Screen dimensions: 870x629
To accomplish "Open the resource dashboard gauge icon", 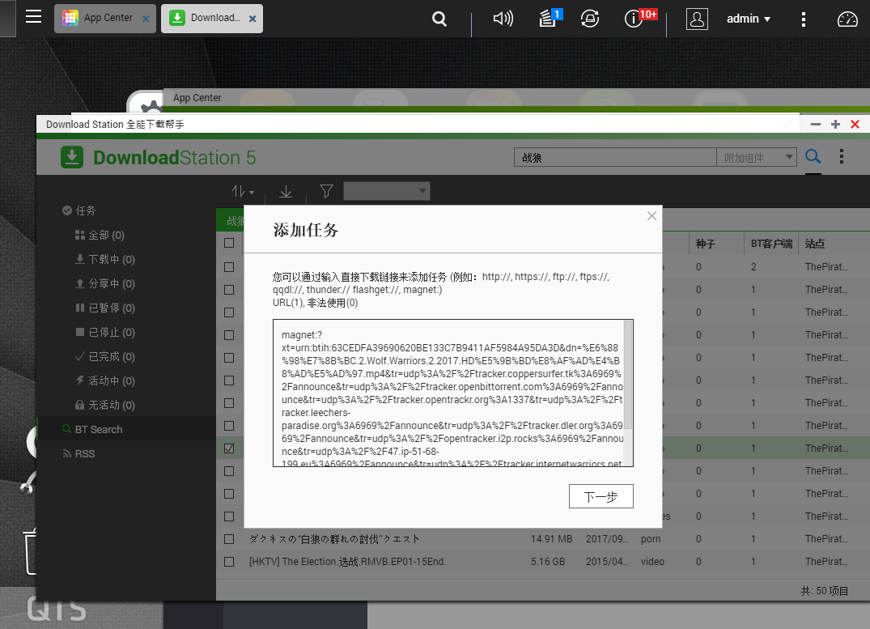I will 847,19.
